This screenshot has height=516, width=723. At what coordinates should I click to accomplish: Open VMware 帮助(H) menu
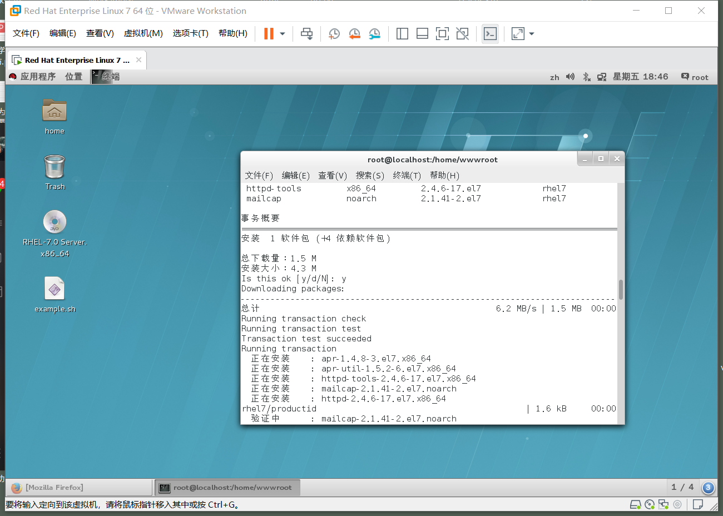click(x=233, y=33)
